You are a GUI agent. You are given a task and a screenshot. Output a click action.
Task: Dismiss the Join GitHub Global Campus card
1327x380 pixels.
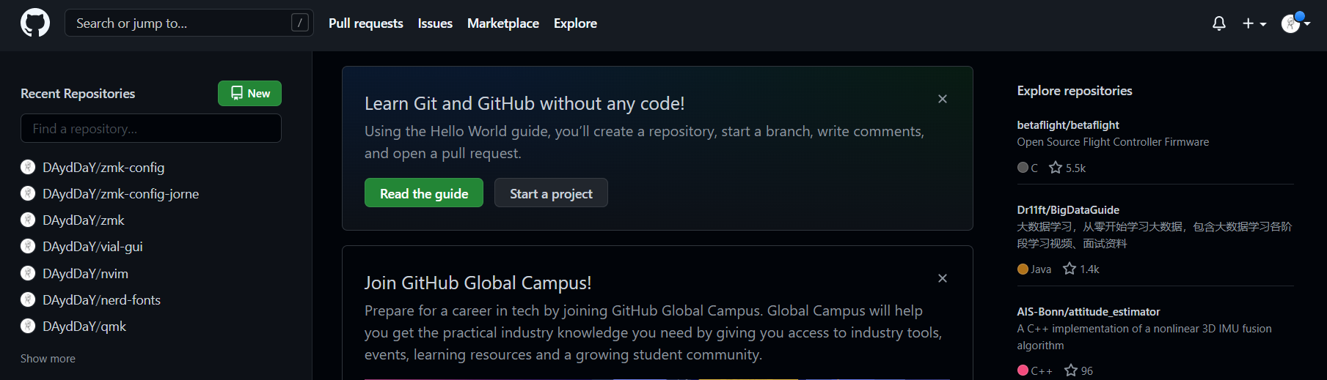coord(943,278)
